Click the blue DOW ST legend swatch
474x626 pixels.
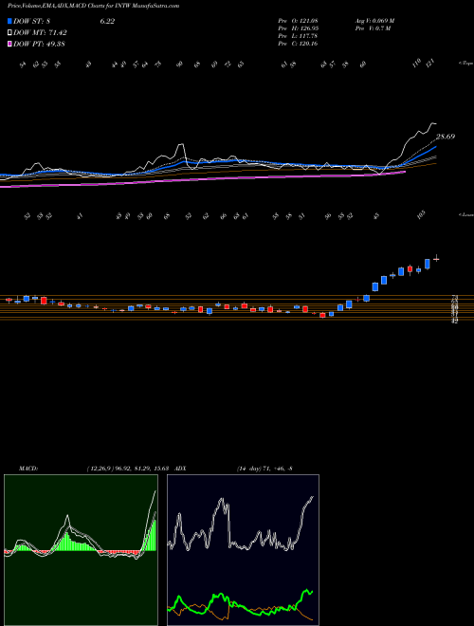tap(10, 22)
